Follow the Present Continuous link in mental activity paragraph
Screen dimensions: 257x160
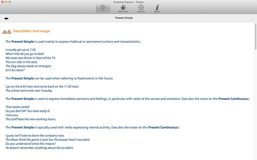tap(163, 127)
